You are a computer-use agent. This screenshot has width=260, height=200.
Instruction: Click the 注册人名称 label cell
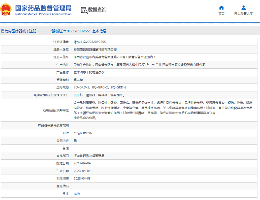pyautogui.click(x=36, y=50)
